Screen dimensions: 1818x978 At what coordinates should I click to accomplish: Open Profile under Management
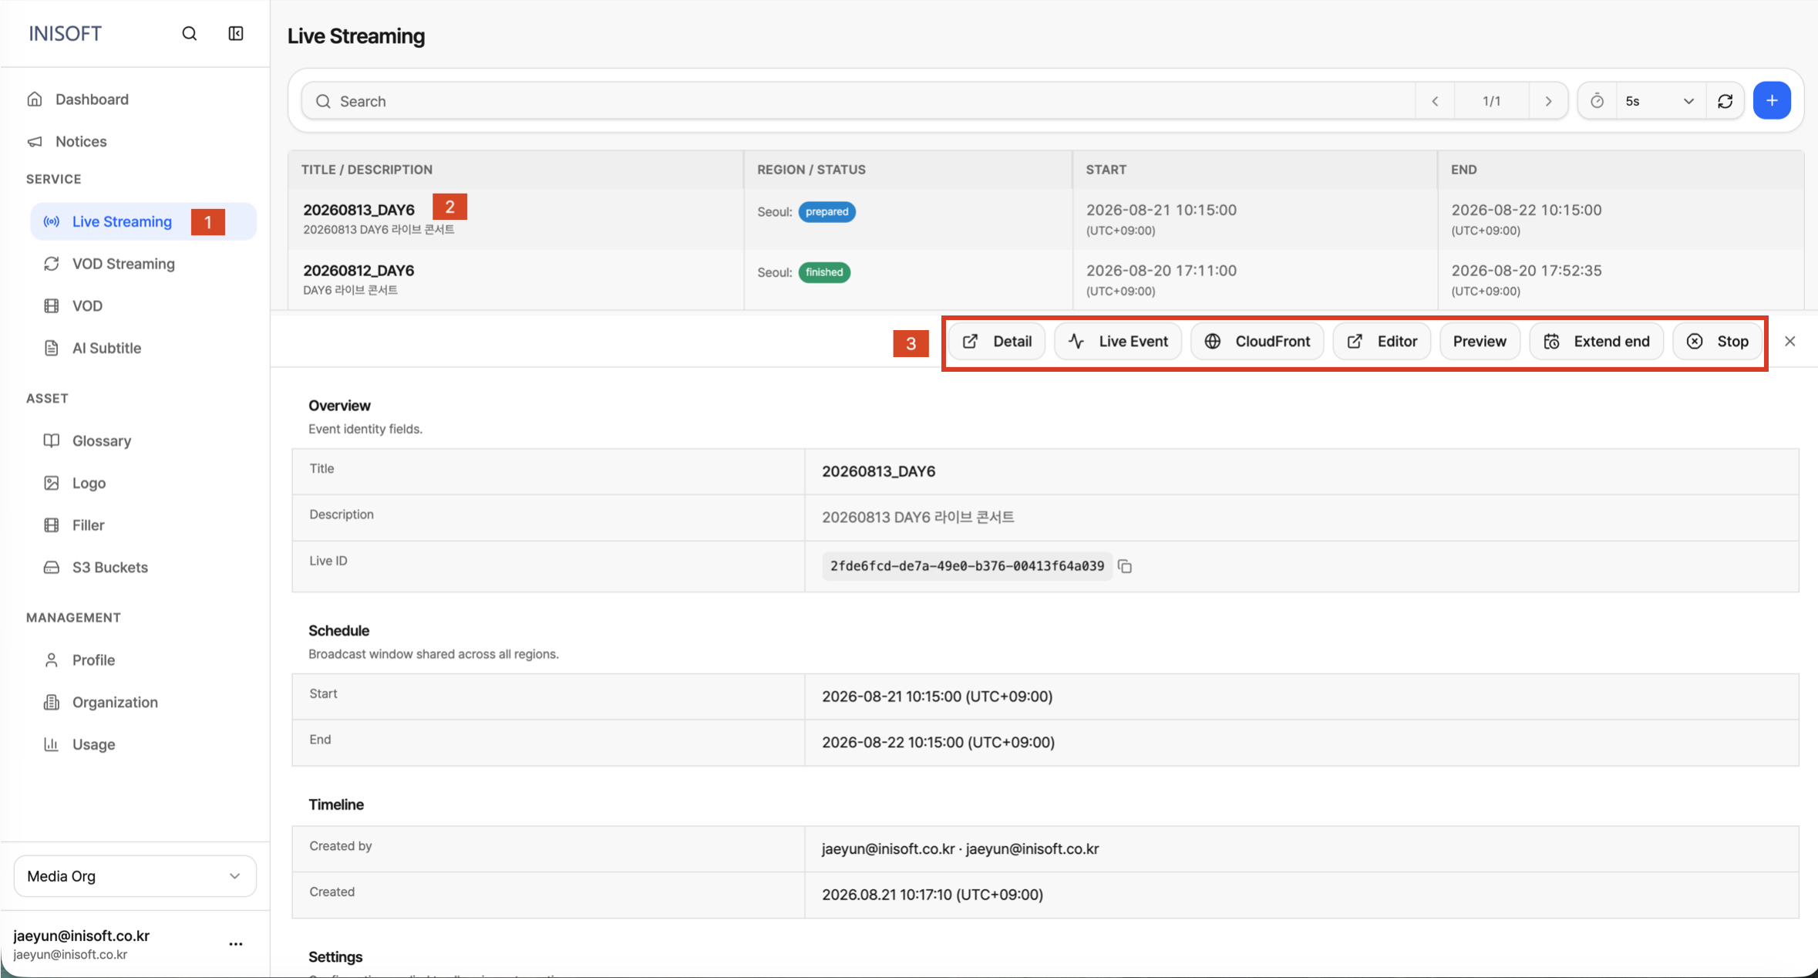143,659
